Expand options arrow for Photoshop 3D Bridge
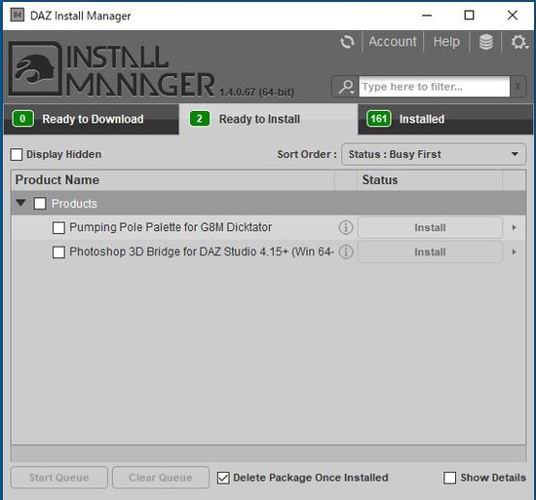This screenshot has width=536, height=500. tap(514, 251)
